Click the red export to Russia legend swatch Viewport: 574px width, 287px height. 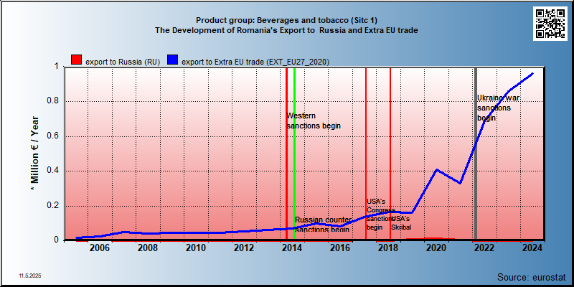77,61
